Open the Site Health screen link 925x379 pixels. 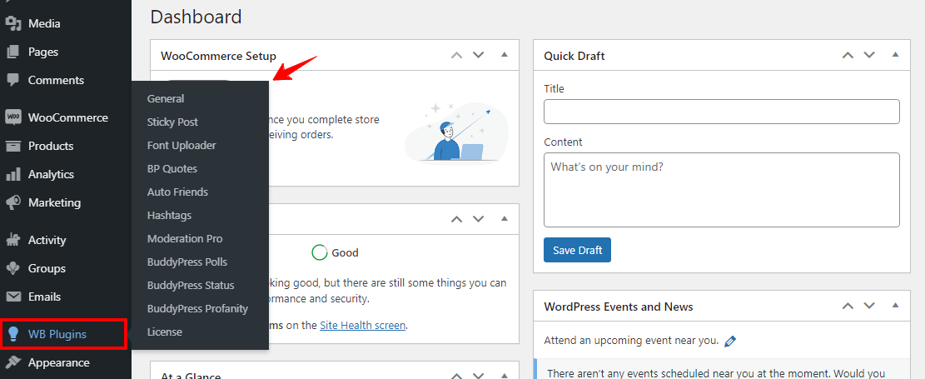363,326
